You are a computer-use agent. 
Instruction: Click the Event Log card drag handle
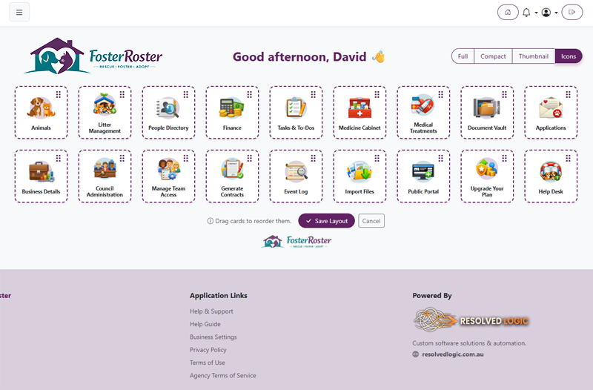coord(313,158)
